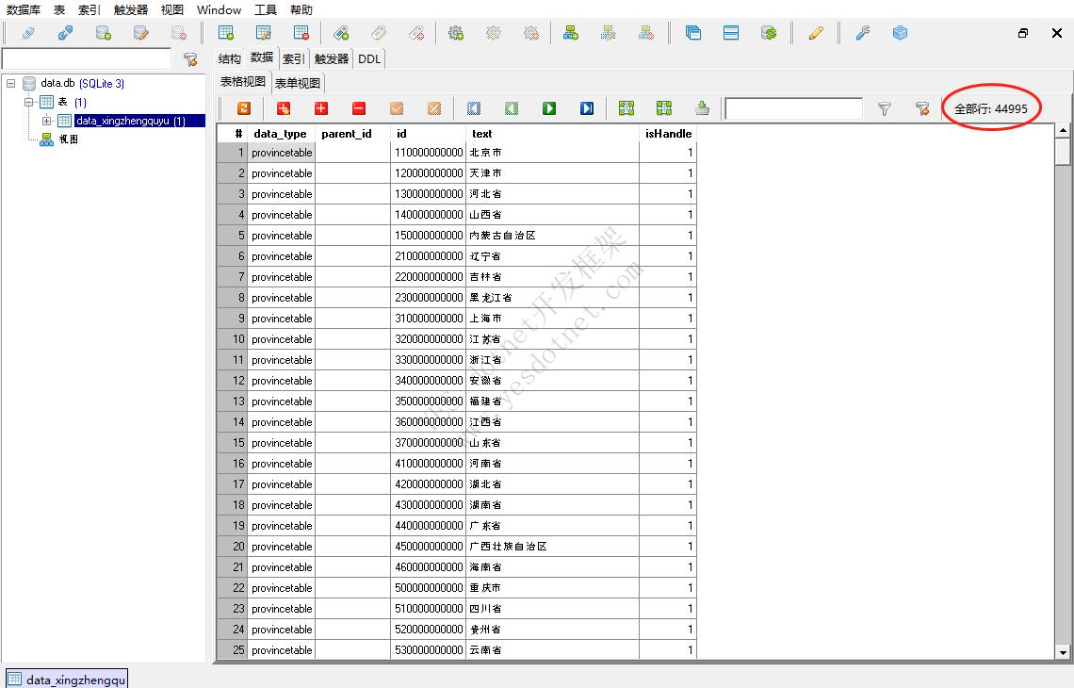This screenshot has width=1074, height=688.
Task: Switch to the DDL tab
Action: [369, 58]
